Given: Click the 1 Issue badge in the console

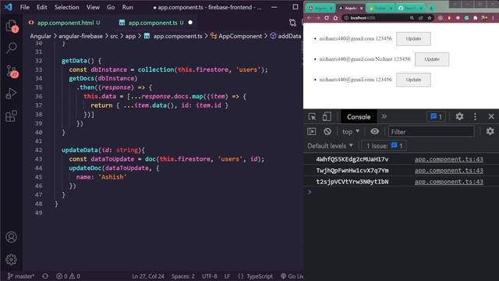Looking at the screenshot, I should (x=384, y=146).
